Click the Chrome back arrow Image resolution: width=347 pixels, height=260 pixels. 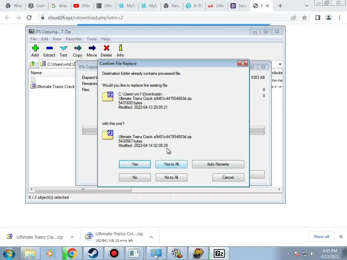[x=7, y=18]
